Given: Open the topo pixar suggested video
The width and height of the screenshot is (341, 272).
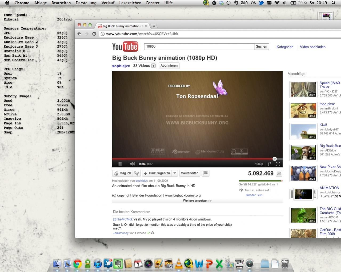Looking at the screenshot, I should pos(303,110).
